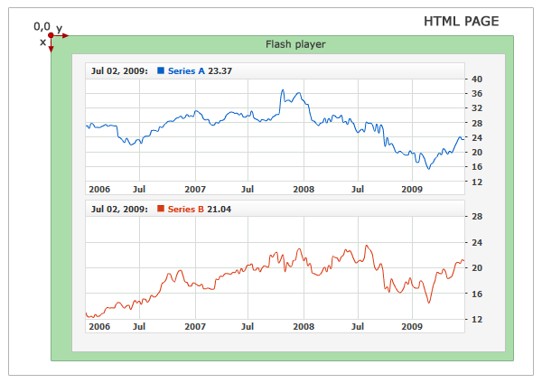Screen dimensions: 542x383
Task: Click the HTML PAGE heading
Action: [x=461, y=21]
